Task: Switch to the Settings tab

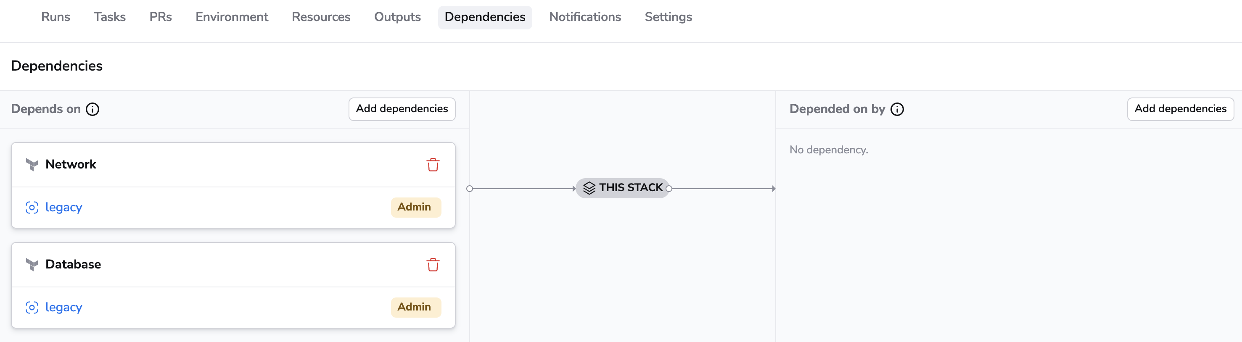Action: pos(668,17)
